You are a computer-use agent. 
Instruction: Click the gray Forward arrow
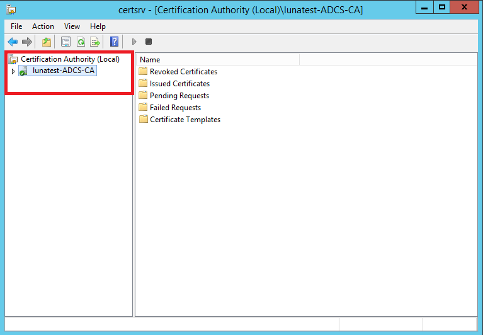[27, 42]
